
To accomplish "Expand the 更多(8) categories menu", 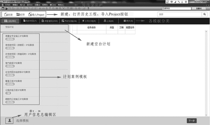I will 128,21.
